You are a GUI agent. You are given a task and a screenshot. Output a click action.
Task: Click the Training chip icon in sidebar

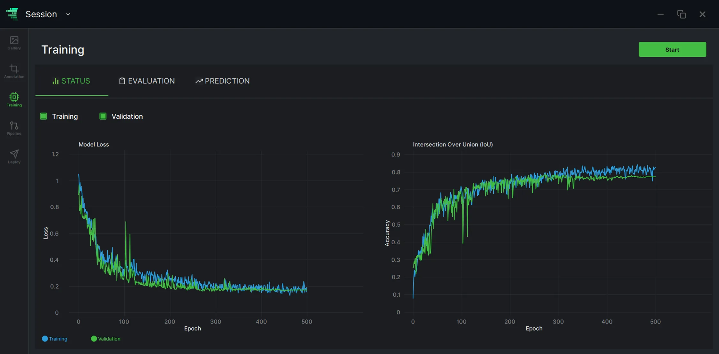click(x=14, y=97)
